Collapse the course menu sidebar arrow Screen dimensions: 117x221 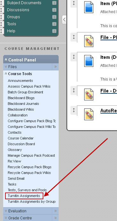[64, 20]
